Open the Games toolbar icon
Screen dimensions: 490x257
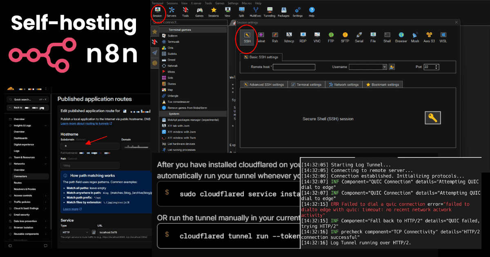pyautogui.click(x=199, y=12)
